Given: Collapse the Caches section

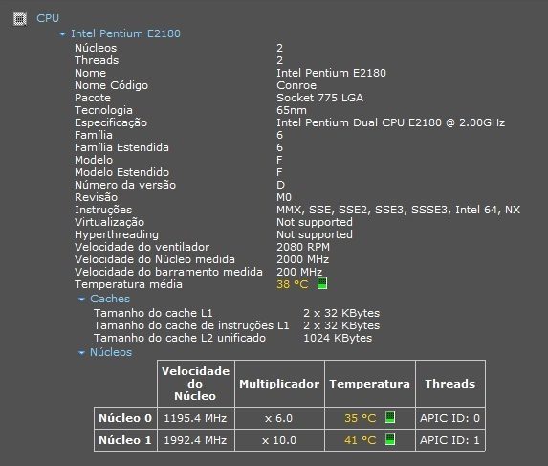Looking at the screenshot, I should [x=81, y=300].
